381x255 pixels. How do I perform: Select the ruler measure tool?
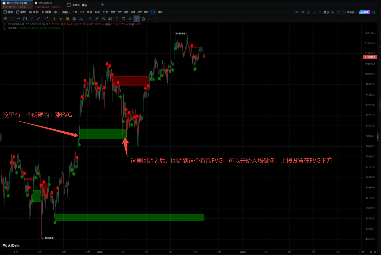pos(97,19)
